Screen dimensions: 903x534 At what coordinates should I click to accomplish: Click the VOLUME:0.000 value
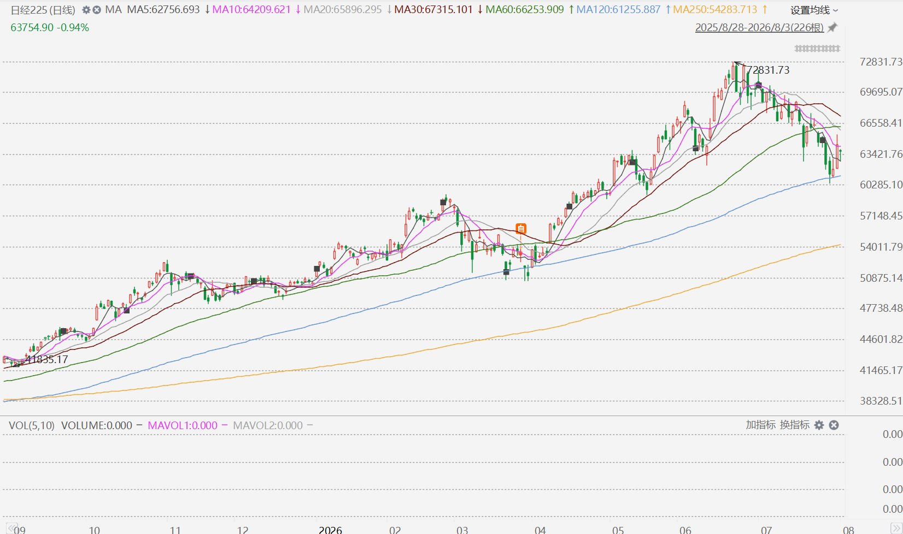point(97,425)
